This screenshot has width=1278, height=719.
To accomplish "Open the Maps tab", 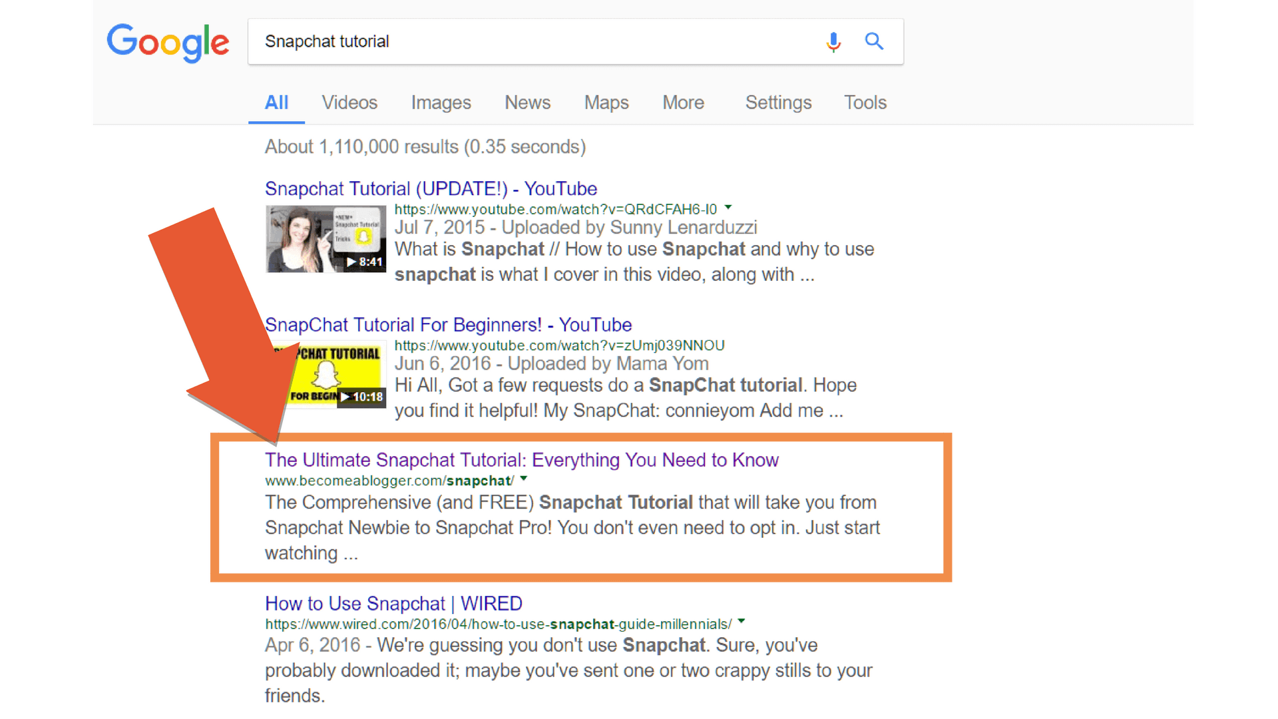I will (x=606, y=103).
